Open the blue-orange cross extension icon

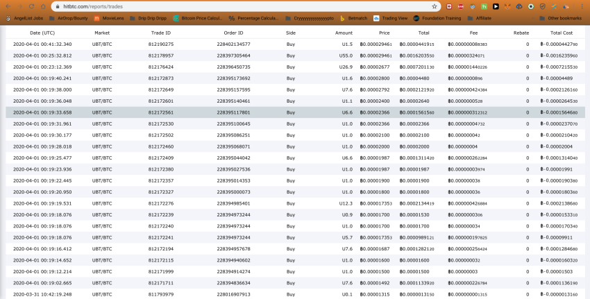pyautogui.click(x=555, y=6)
